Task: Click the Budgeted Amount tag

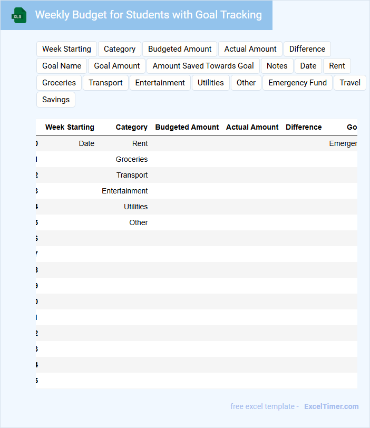Action: (180, 49)
